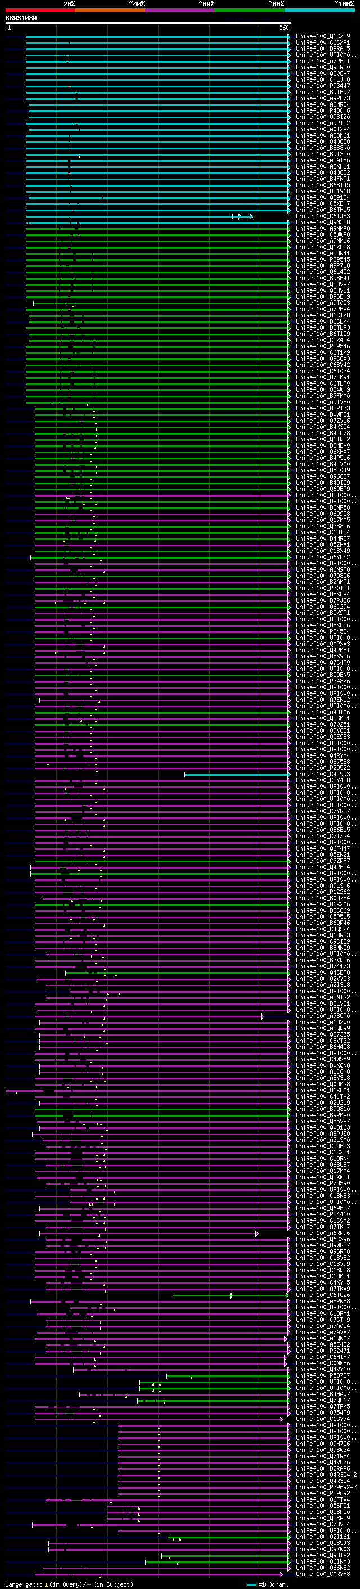This screenshot has width=360, height=1589.
Task: Select the UniRef100_Q86EU5 label
Action: click(323, 830)
